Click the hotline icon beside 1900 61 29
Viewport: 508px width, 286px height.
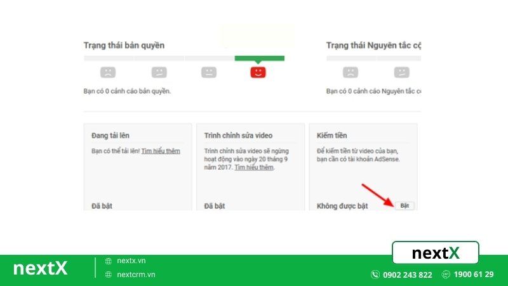pos(446,275)
